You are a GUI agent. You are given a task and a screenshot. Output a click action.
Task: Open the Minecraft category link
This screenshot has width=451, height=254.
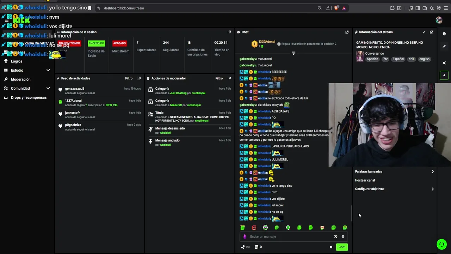176,105
